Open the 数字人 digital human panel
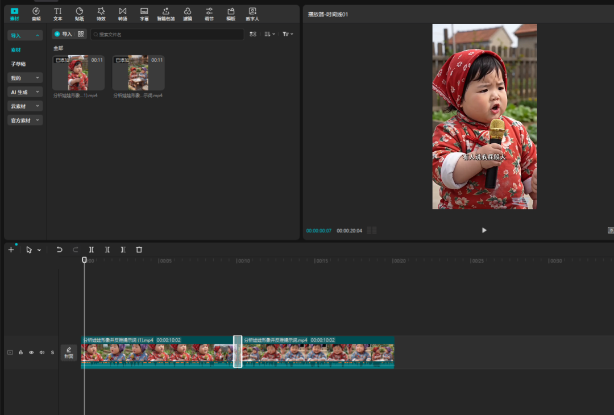614x415 pixels. coord(252,14)
